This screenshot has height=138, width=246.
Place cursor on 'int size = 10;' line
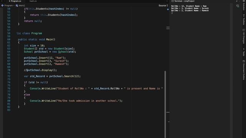[34, 46]
